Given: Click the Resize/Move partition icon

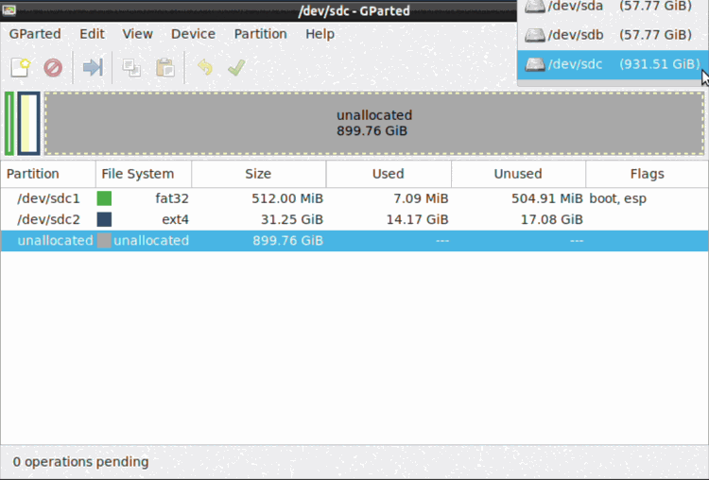Looking at the screenshot, I should click(x=93, y=68).
